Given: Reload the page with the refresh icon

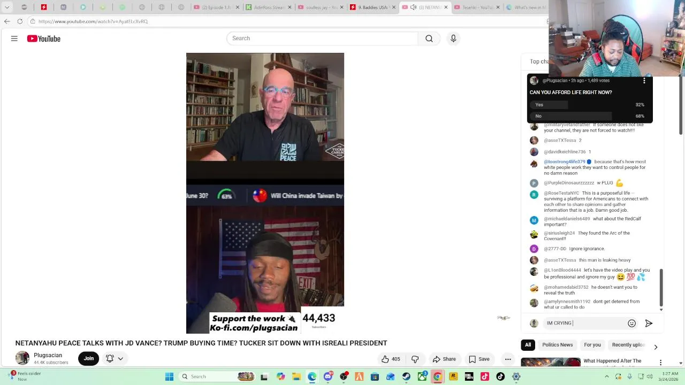Looking at the screenshot, I should [20, 21].
